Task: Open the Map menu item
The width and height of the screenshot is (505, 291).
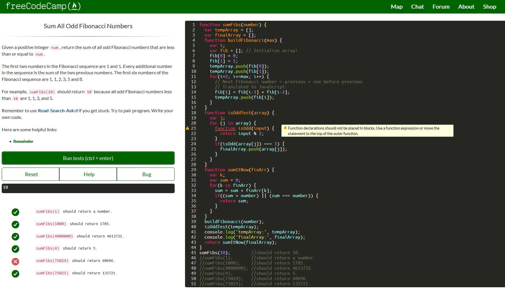Action: click(397, 7)
